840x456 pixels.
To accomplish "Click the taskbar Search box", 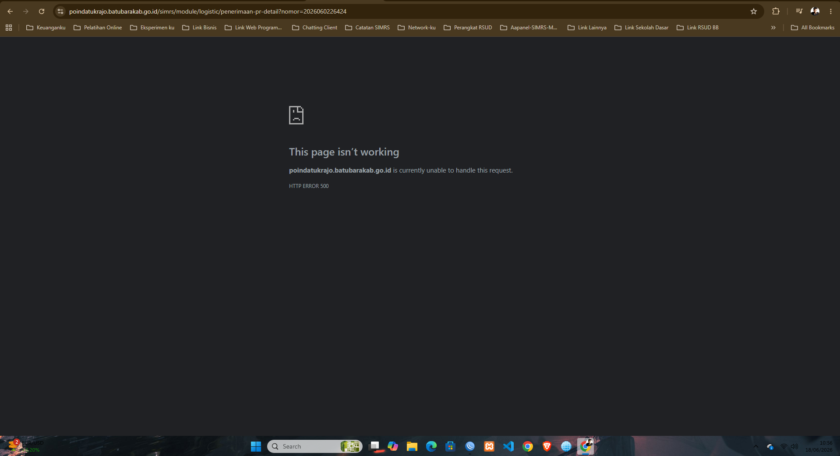I will click(x=314, y=446).
